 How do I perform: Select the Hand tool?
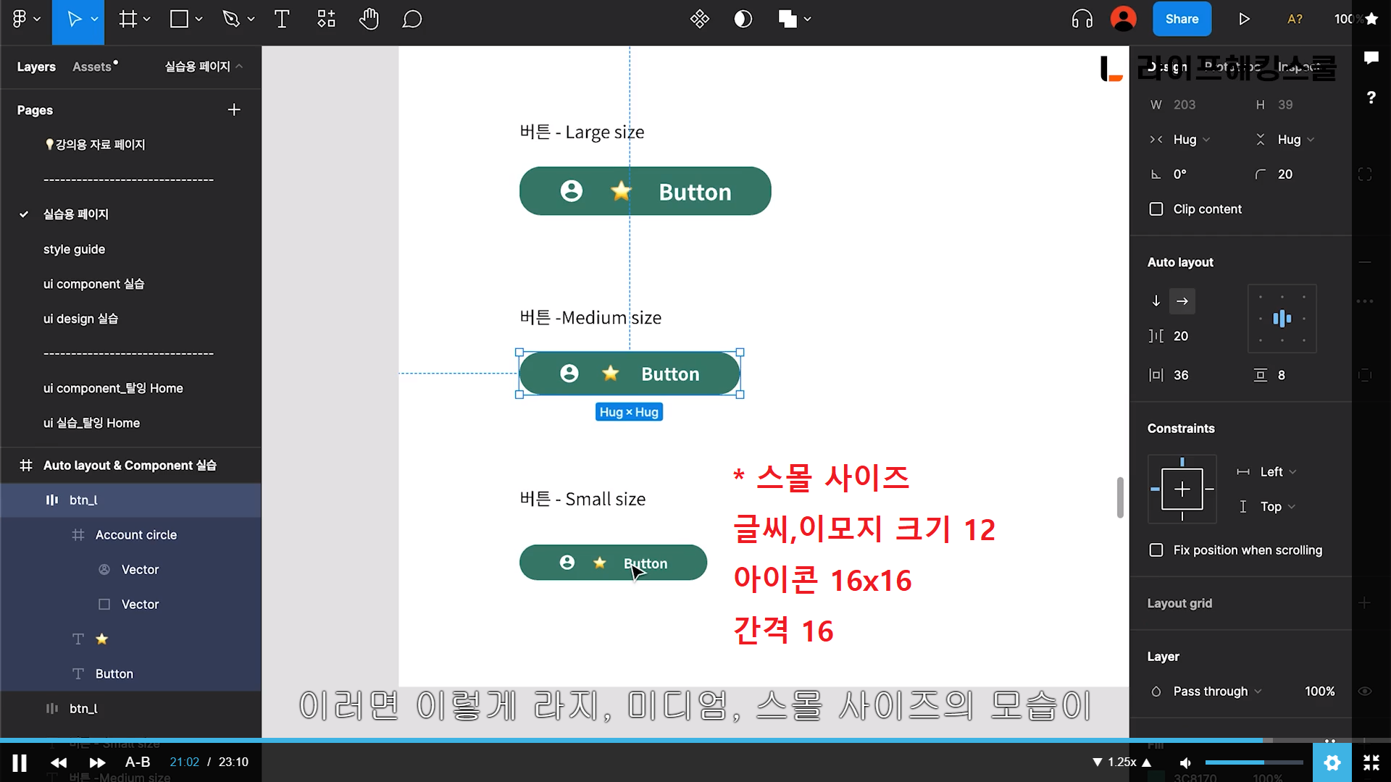(369, 20)
